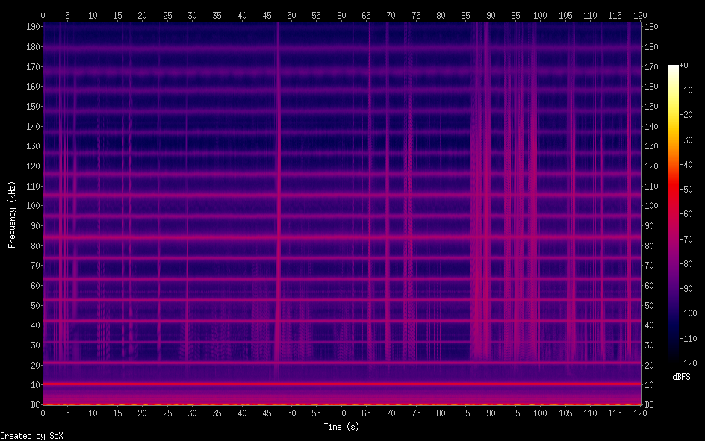This screenshot has width=705, height=441.
Task: Click the 190 label on the left frequency axis
Action: click(x=31, y=26)
